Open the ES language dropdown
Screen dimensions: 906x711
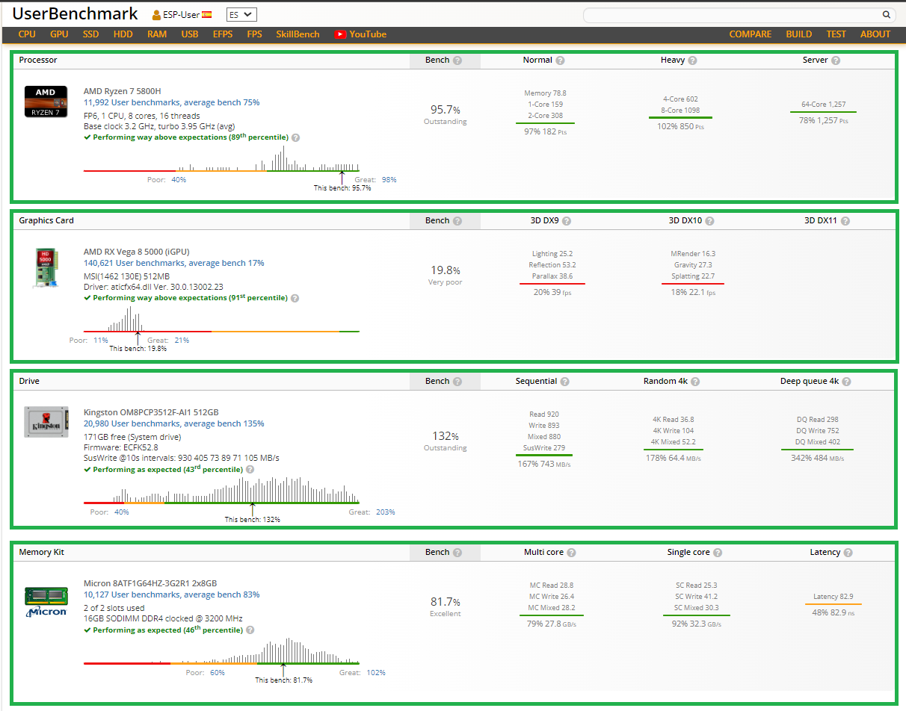pyautogui.click(x=241, y=14)
